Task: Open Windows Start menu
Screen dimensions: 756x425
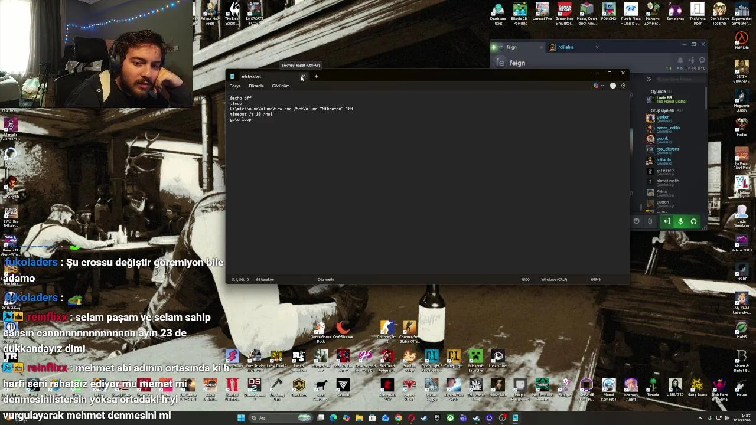Action: [x=241, y=418]
